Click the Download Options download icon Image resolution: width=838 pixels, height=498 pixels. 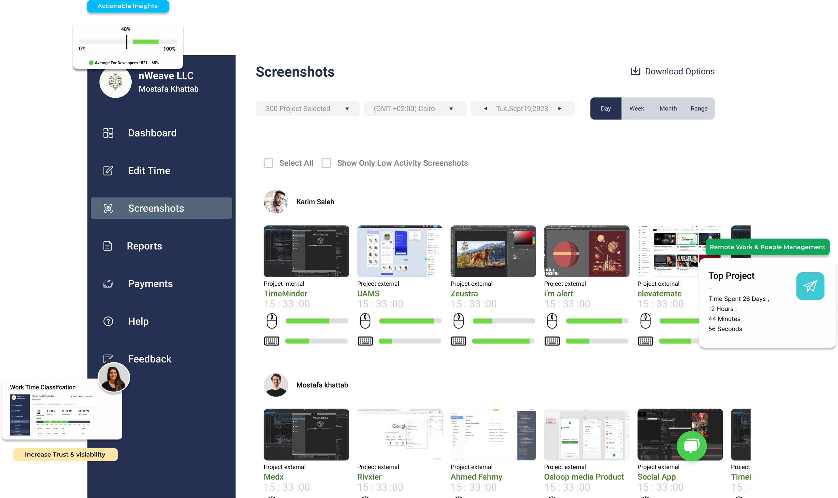point(635,71)
